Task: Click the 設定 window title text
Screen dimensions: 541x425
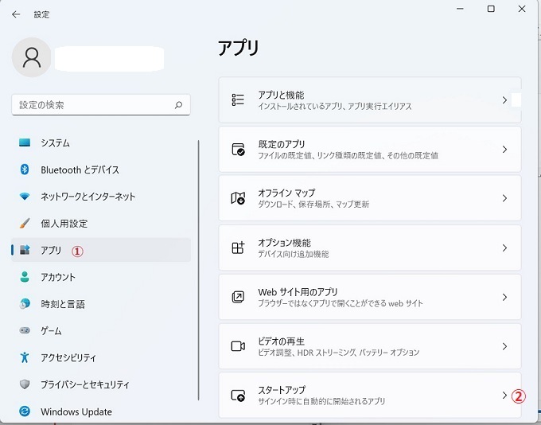Action: tap(41, 14)
